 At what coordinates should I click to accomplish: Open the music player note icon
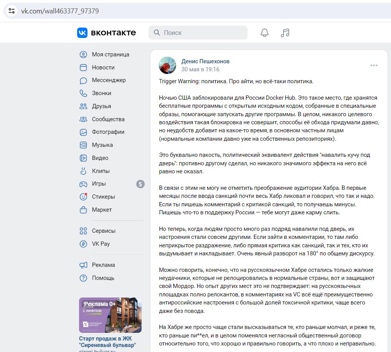(x=285, y=33)
